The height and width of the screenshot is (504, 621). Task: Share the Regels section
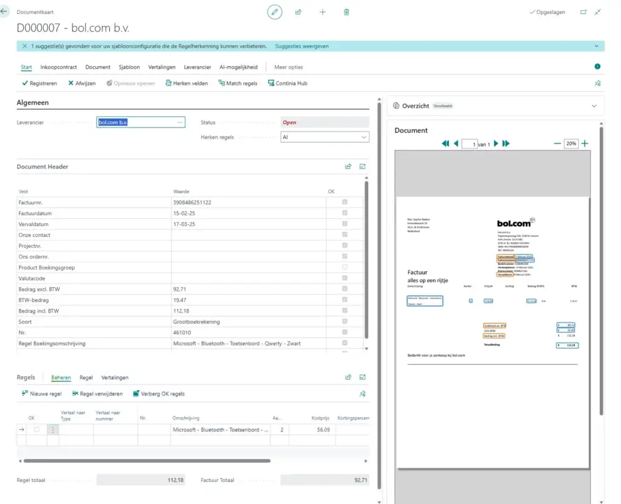348,377
